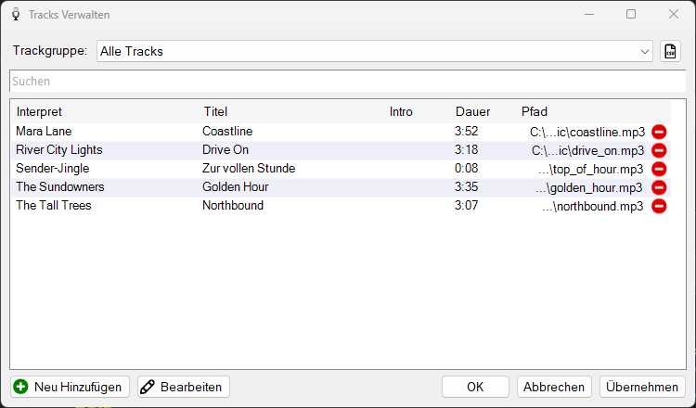Screen dimensions: 696x408
Task: Confirm with the OK button
Action: click(475, 387)
